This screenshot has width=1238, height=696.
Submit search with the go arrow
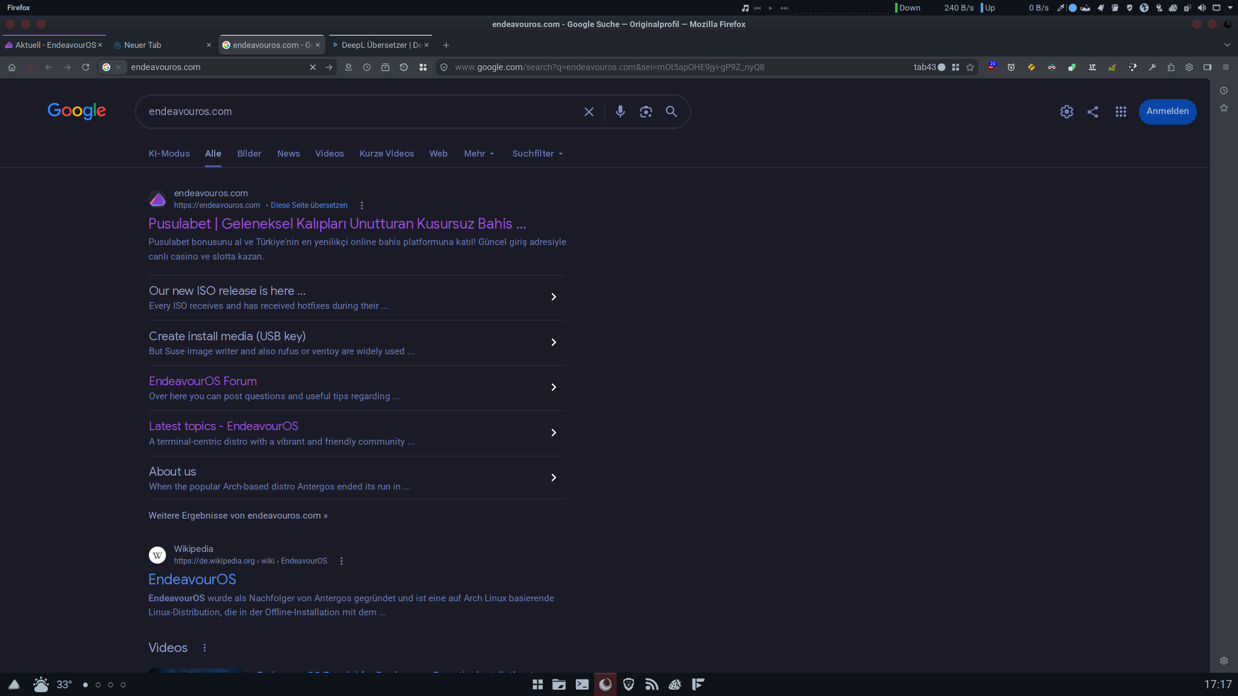(x=329, y=67)
